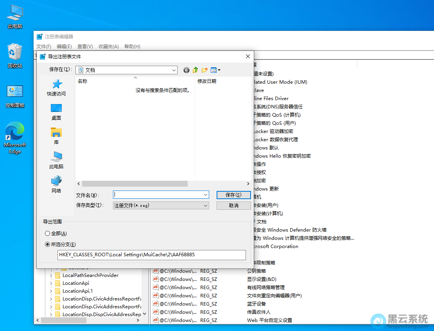The width and height of the screenshot is (434, 331).
Task: Create new folder icon in dialog toolbar
Action: [204, 70]
